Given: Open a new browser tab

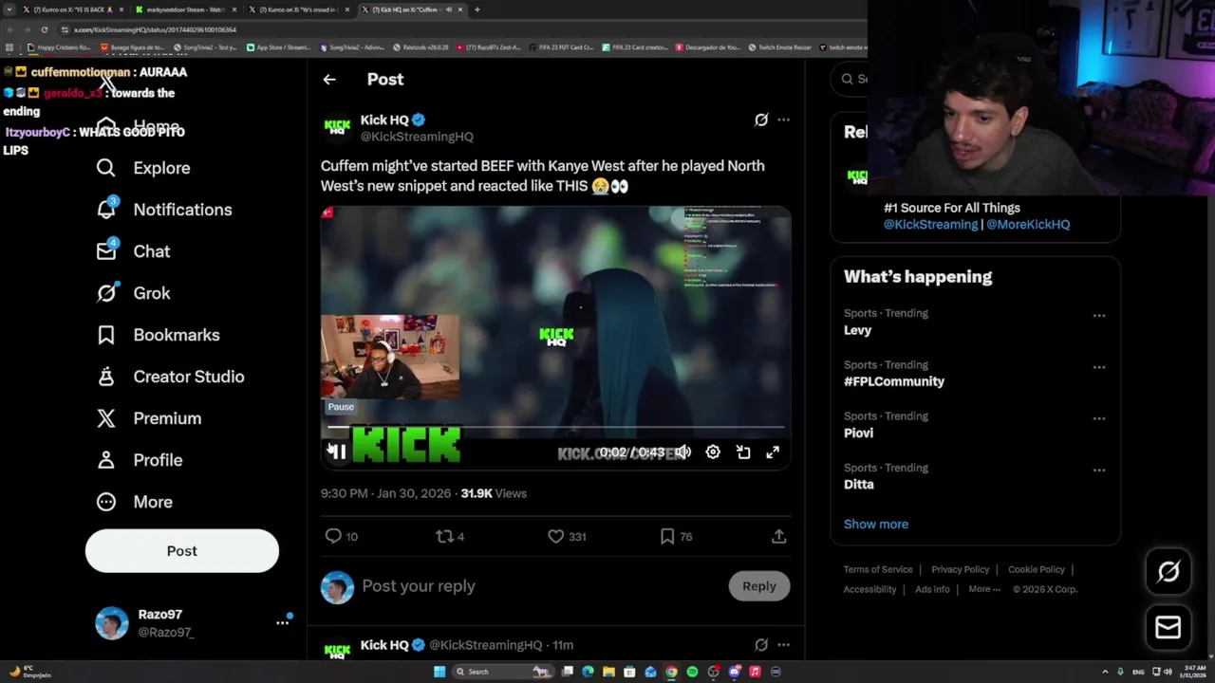Looking at the screenshot, I should [477, 9].
